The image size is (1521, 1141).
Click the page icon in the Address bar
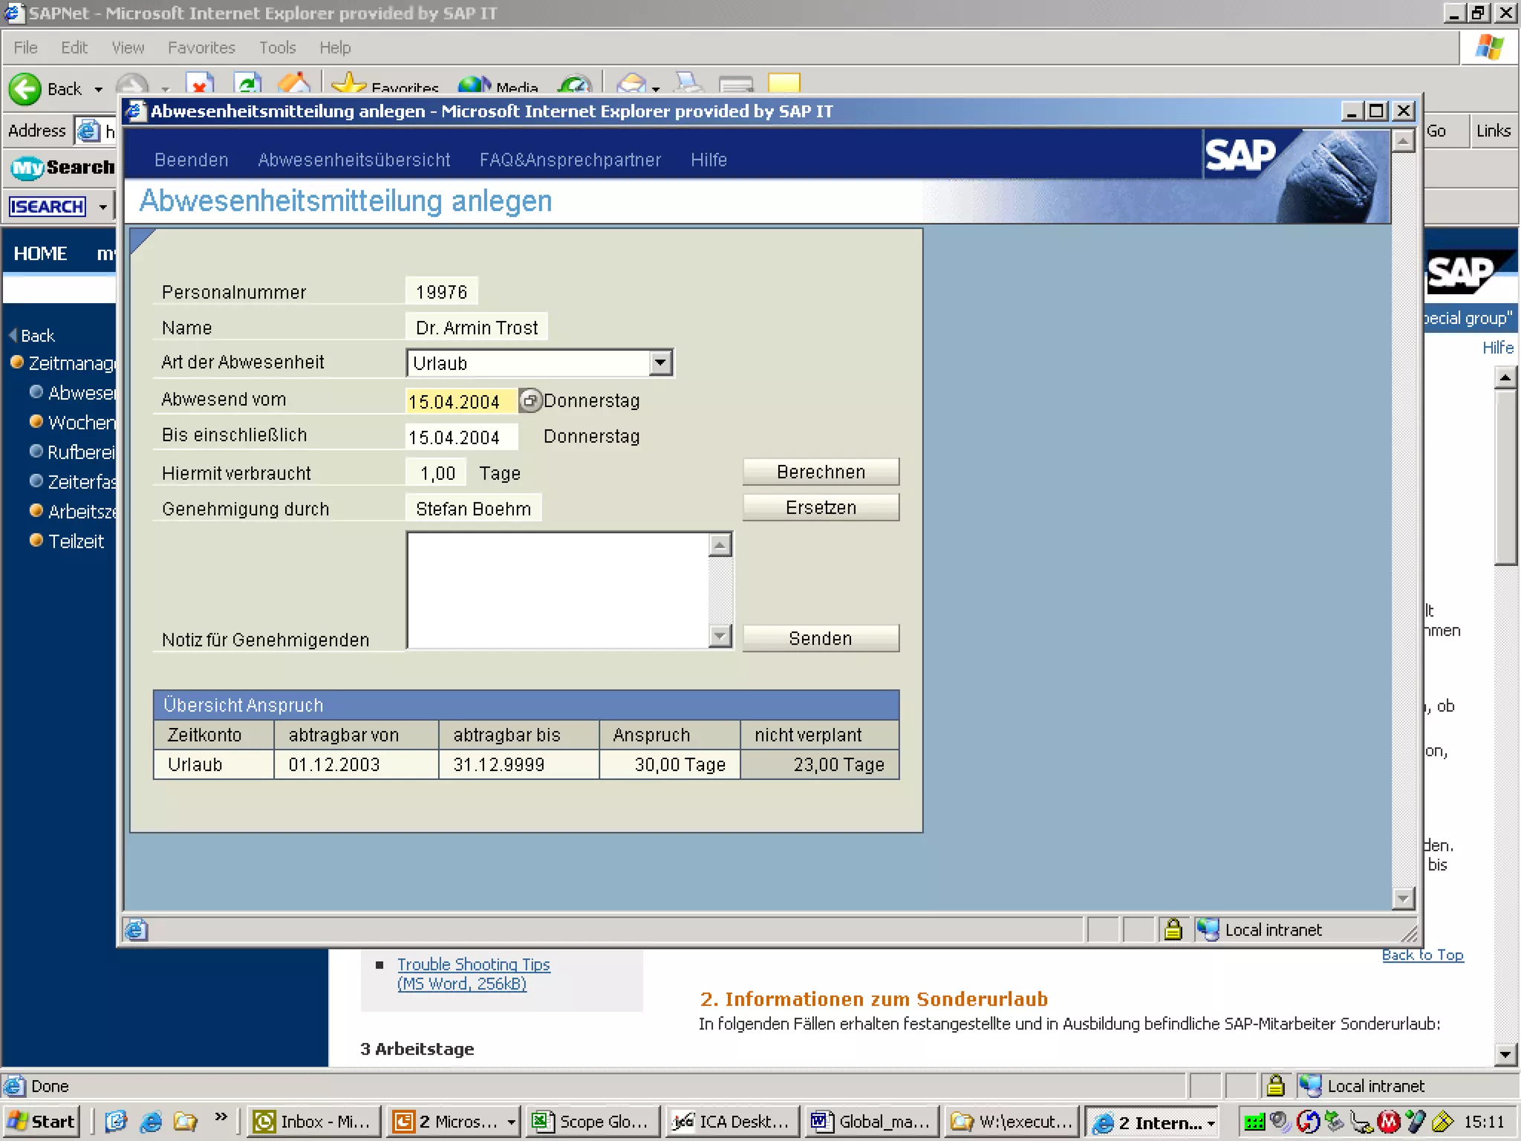(88, 131)
